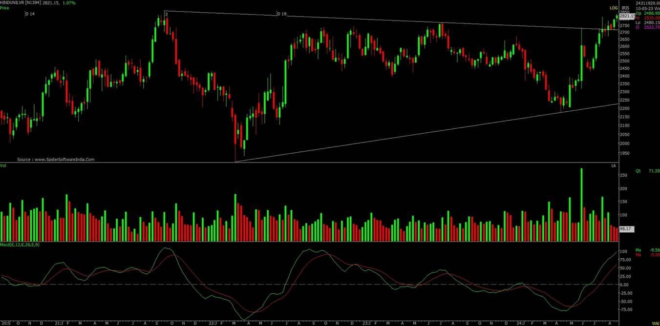Click the volume value tag 48.17

[626, 228]
